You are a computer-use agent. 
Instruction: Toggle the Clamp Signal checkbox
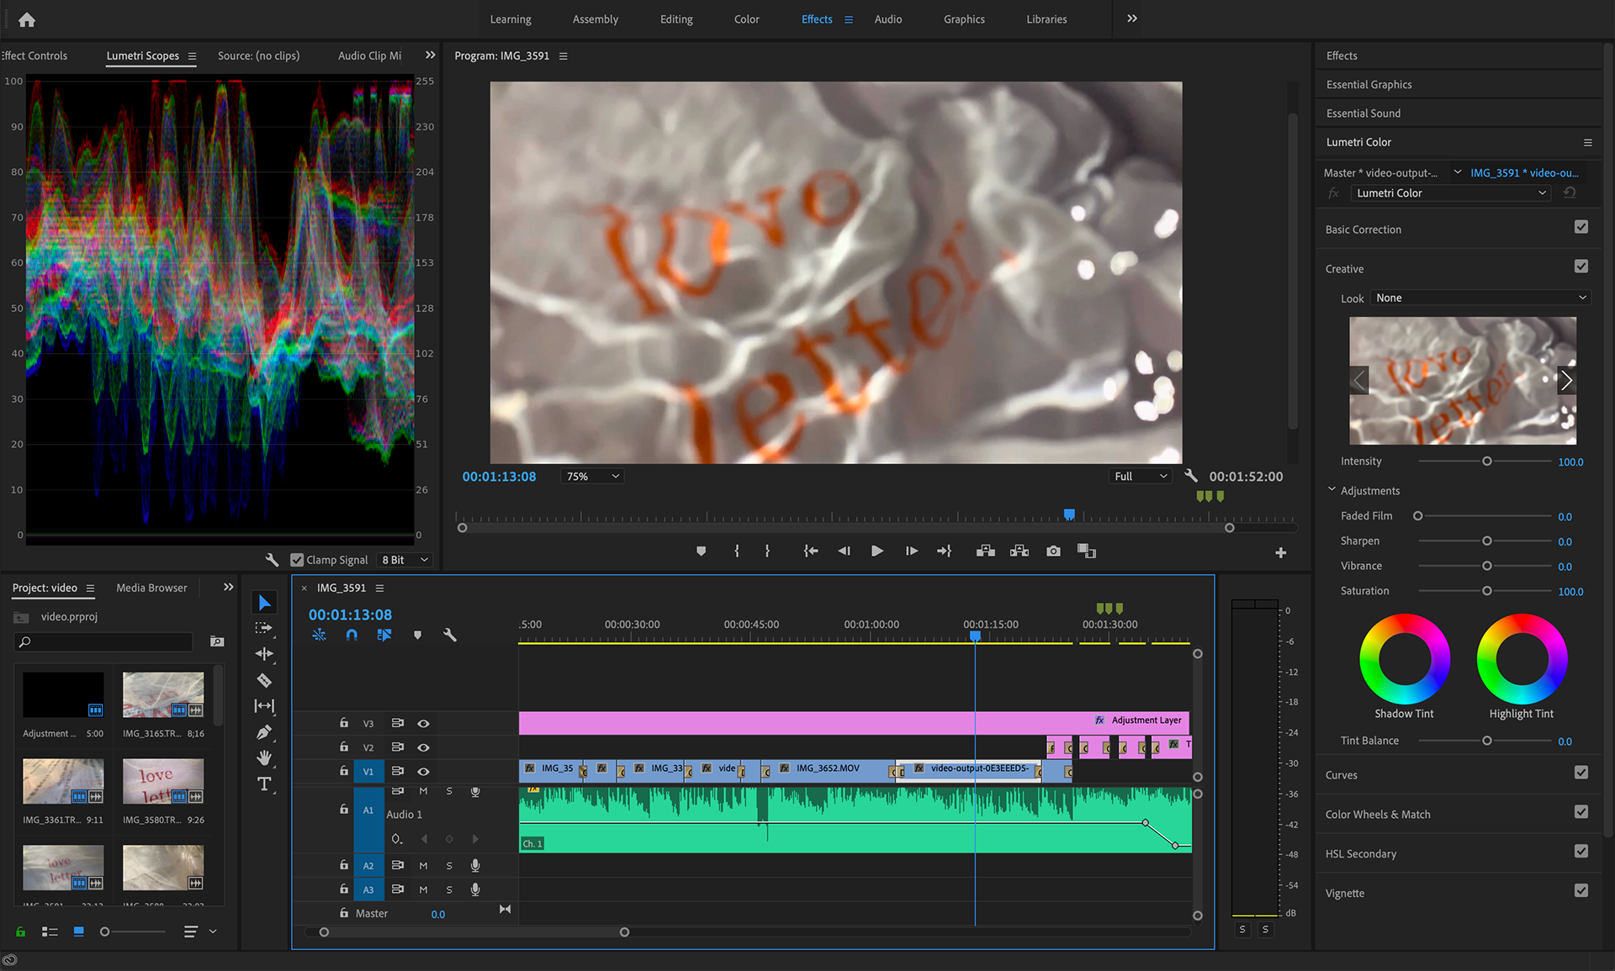[297, 560]
